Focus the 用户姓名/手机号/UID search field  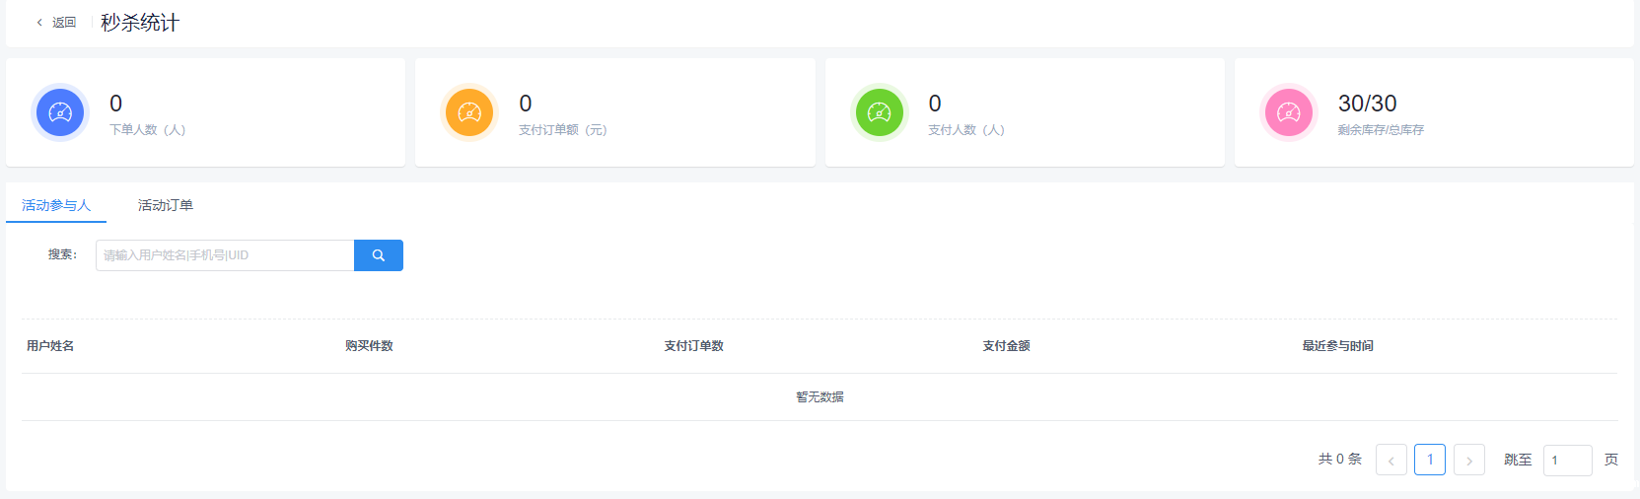(x=225, y=255)
